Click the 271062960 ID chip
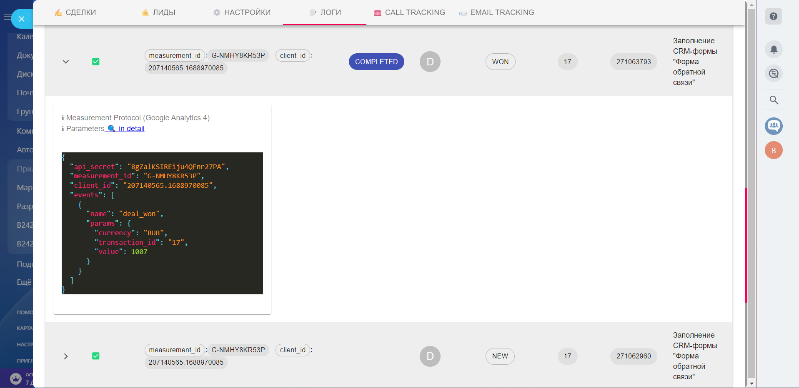Image resolution: width=799 pixels, height=388 pixels. click(634, 356)
